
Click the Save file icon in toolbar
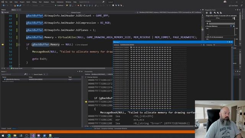18,5
